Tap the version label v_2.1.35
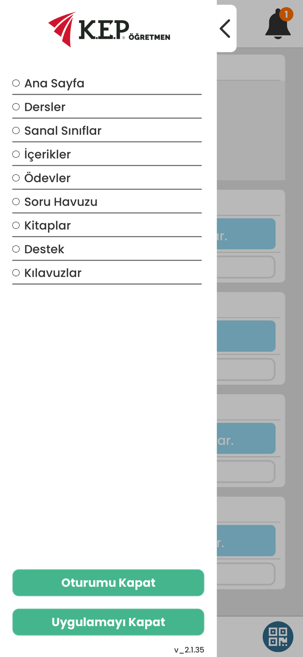303x657 pixels. [x=188, y=650]
